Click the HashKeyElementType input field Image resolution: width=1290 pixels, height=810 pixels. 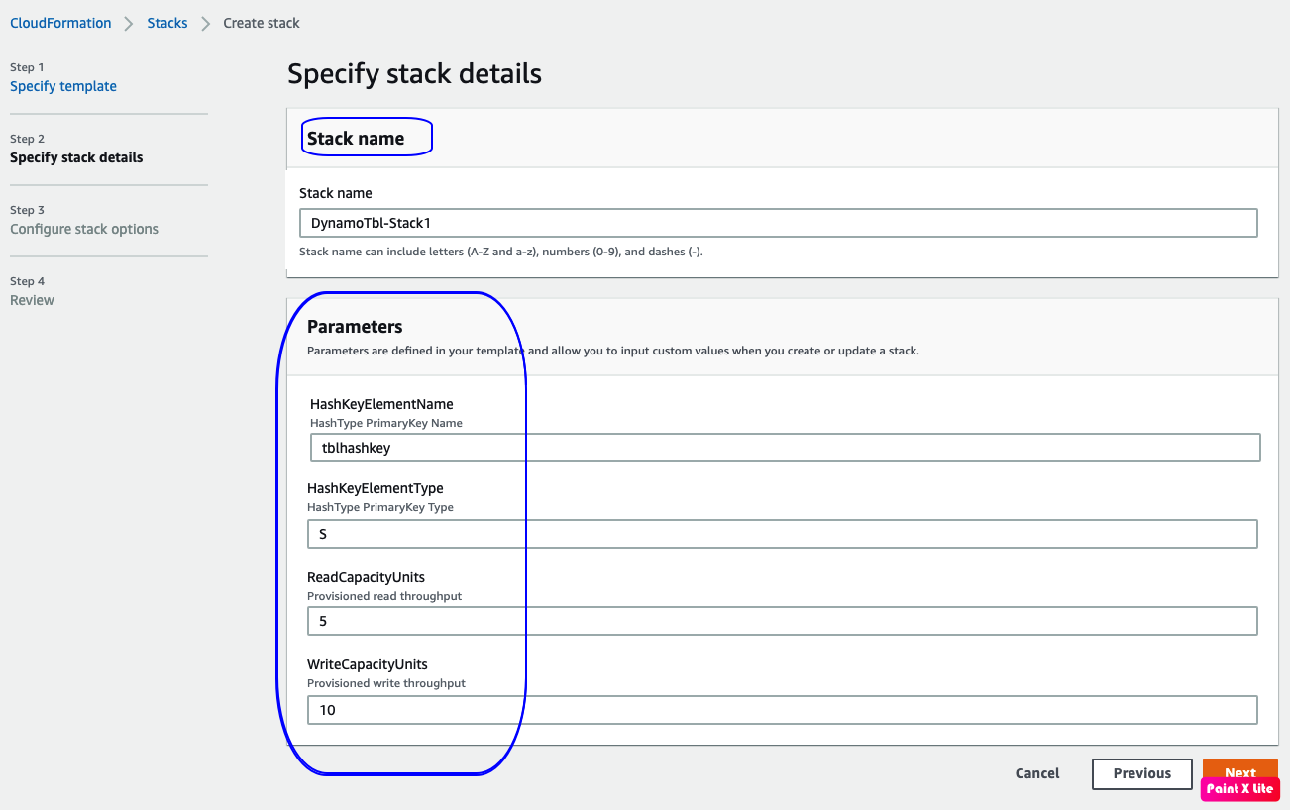pos(782,534)
